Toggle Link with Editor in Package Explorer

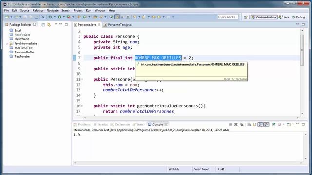pyautogui.click(x=49, y=25)
